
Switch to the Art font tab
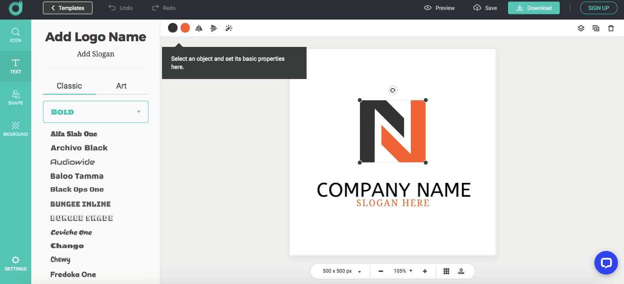click(122, 86)
